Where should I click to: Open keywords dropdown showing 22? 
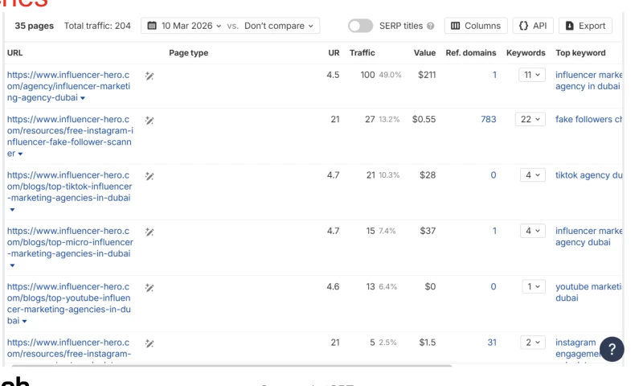(x=530, y=119)
